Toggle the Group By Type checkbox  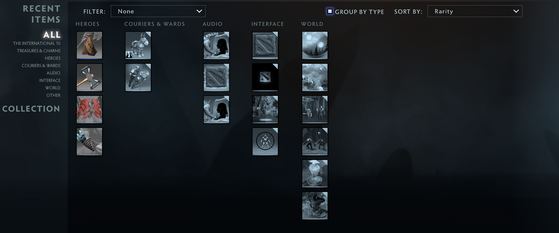[330, 11]
